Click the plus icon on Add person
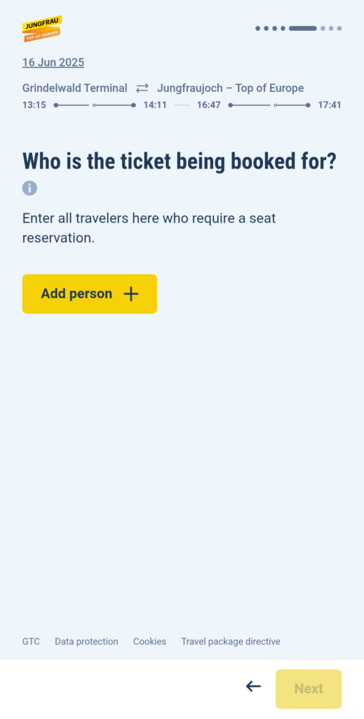The image size is (364, 719). click(x=131, y=294)
